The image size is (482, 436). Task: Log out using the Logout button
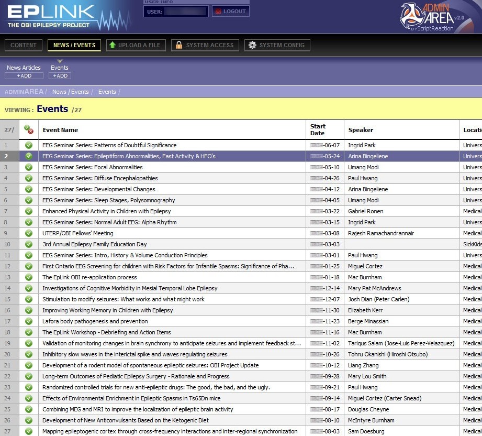tap(231, 12)
